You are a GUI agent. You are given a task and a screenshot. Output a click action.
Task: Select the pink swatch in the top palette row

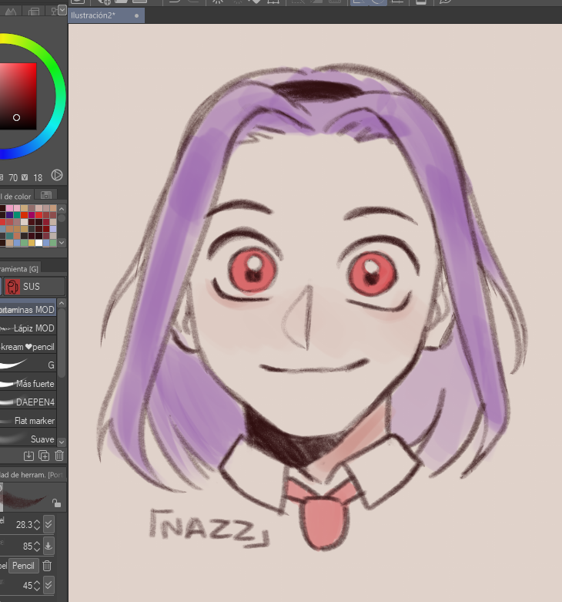(9, 208)
